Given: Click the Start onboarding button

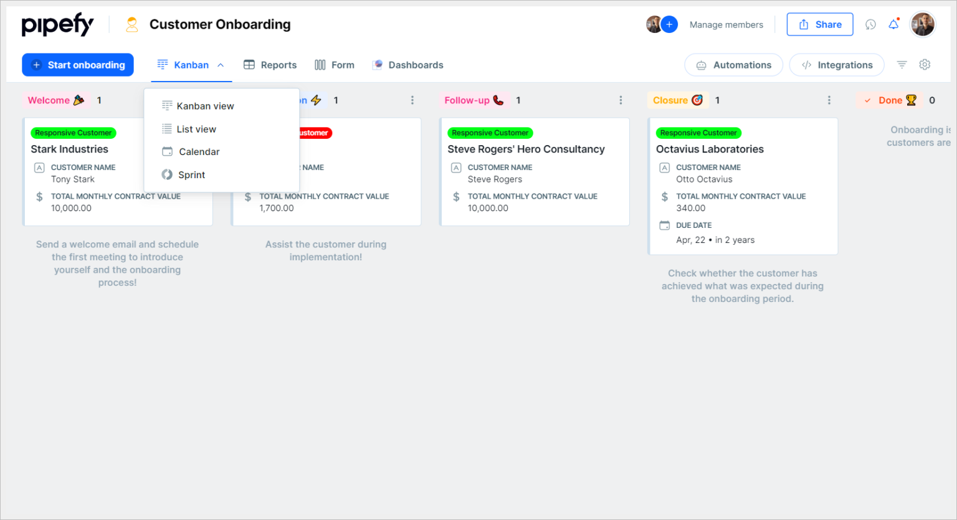Looking at the screenshot, I should pos(78,65).
